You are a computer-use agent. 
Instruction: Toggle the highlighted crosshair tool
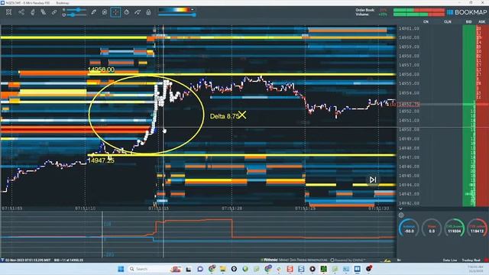(x=115, y=12)
